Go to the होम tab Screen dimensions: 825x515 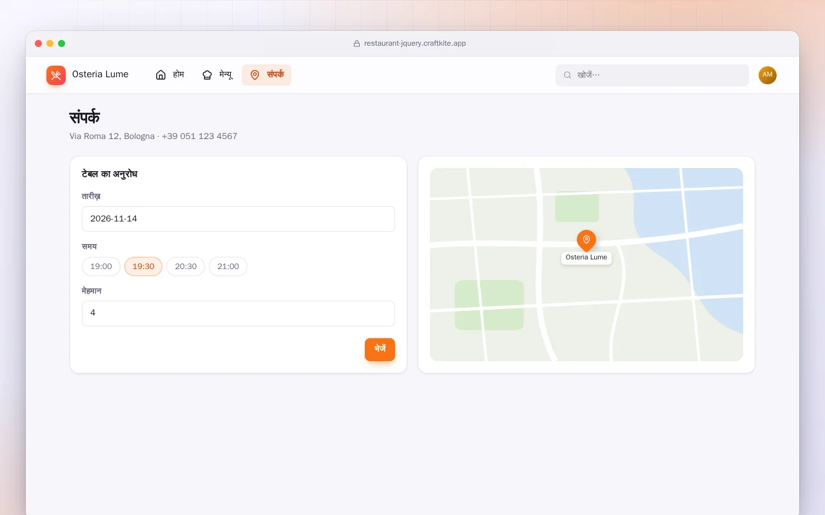click(170, 75)
